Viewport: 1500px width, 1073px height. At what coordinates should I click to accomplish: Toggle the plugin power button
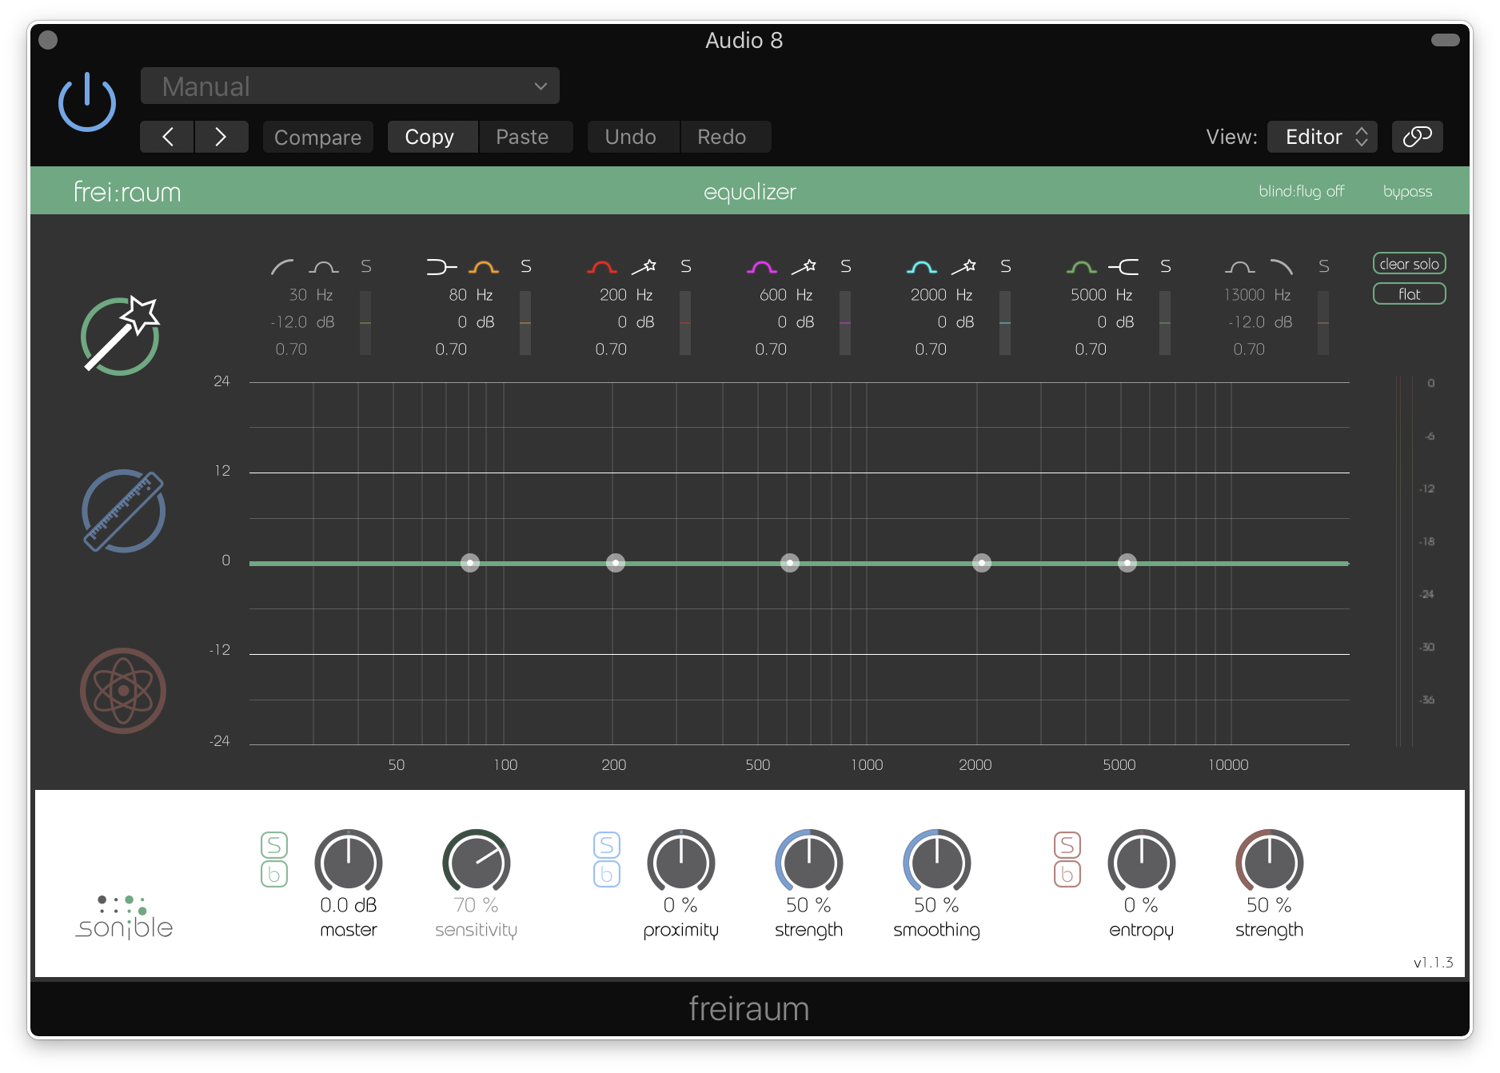(87, 102)
